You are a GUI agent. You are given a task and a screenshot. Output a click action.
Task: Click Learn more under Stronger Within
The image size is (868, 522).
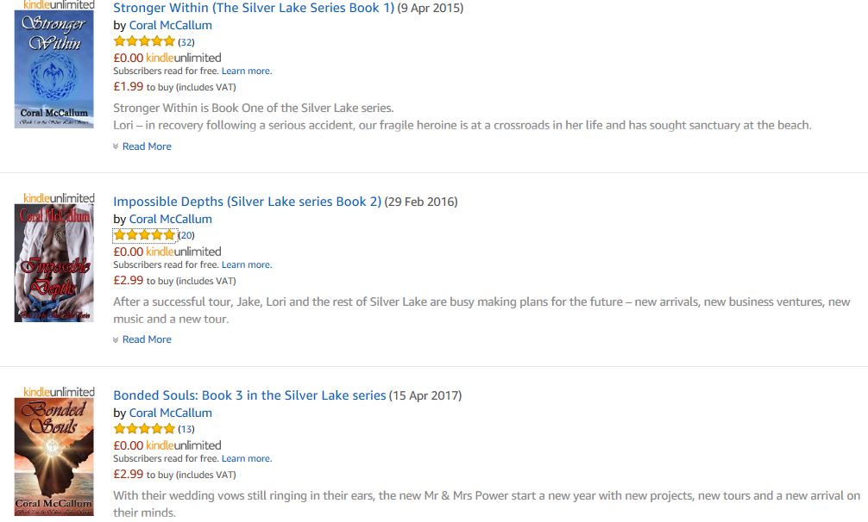click(x=247, y=71)
